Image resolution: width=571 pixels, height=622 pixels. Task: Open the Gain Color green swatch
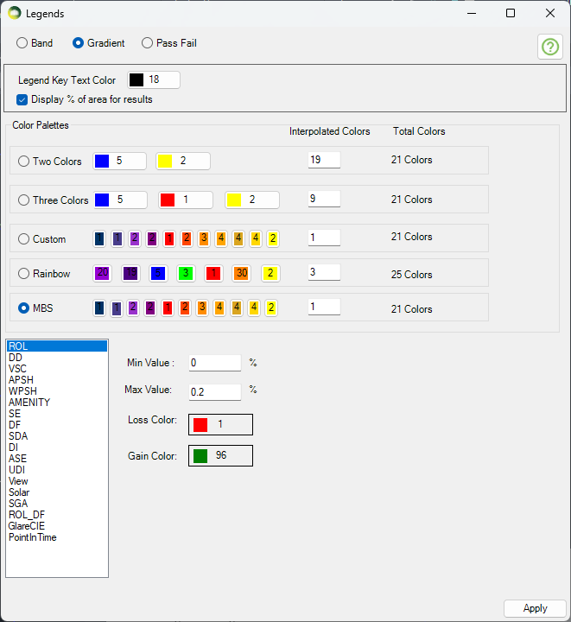[x=220, y=456]
